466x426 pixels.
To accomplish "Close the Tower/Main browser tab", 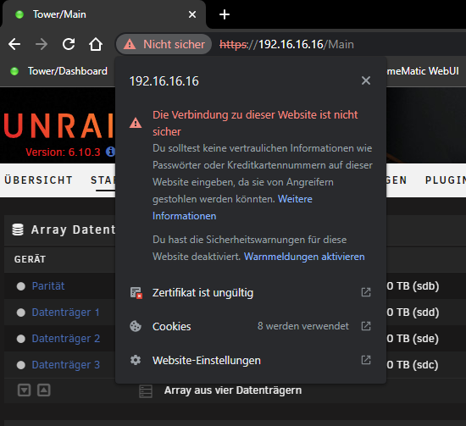I will [192, 14].
